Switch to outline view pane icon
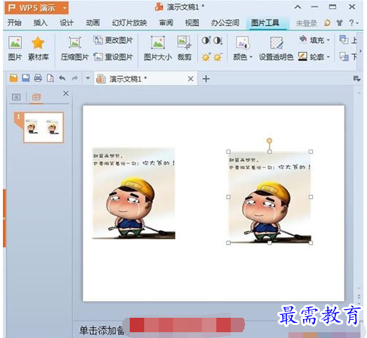Viewport: 367px width, 338px height. click(16, 97)
